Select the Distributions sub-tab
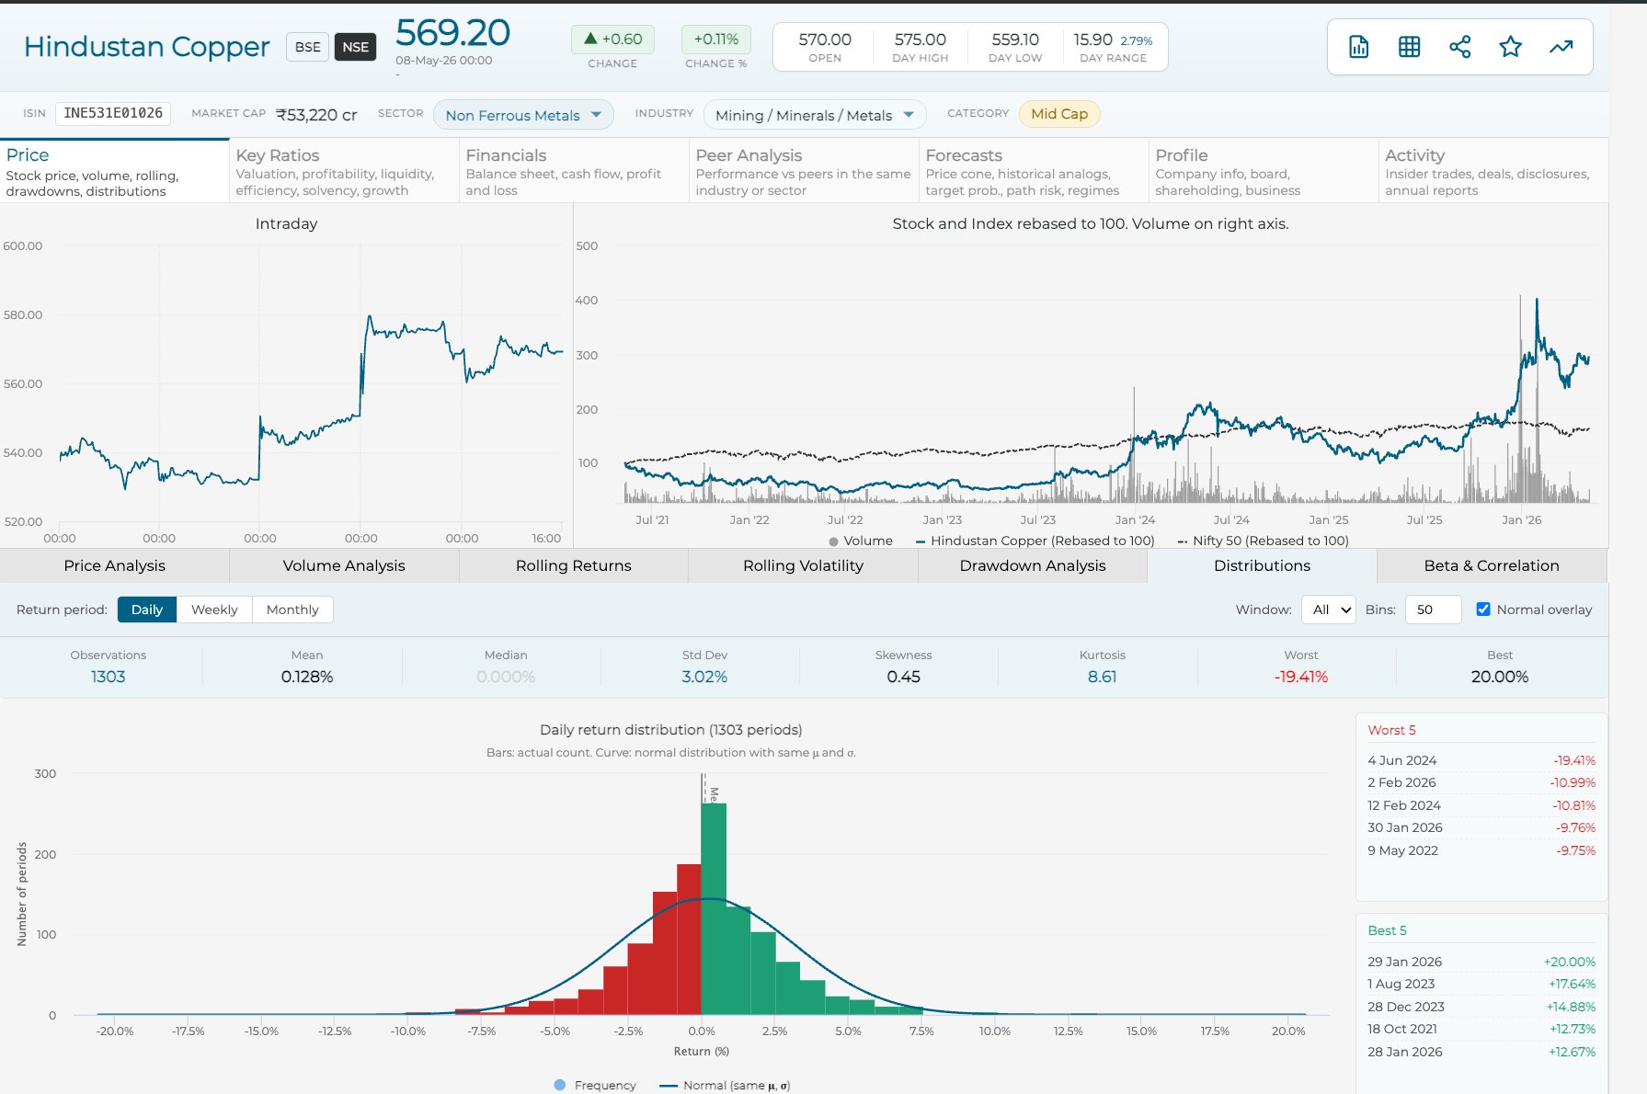 tap(1262, 565)
